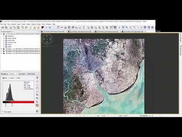The width and height of the screenshot is (182, 137).
Task: Switch to the third image view tab
Action: [108, 31]
